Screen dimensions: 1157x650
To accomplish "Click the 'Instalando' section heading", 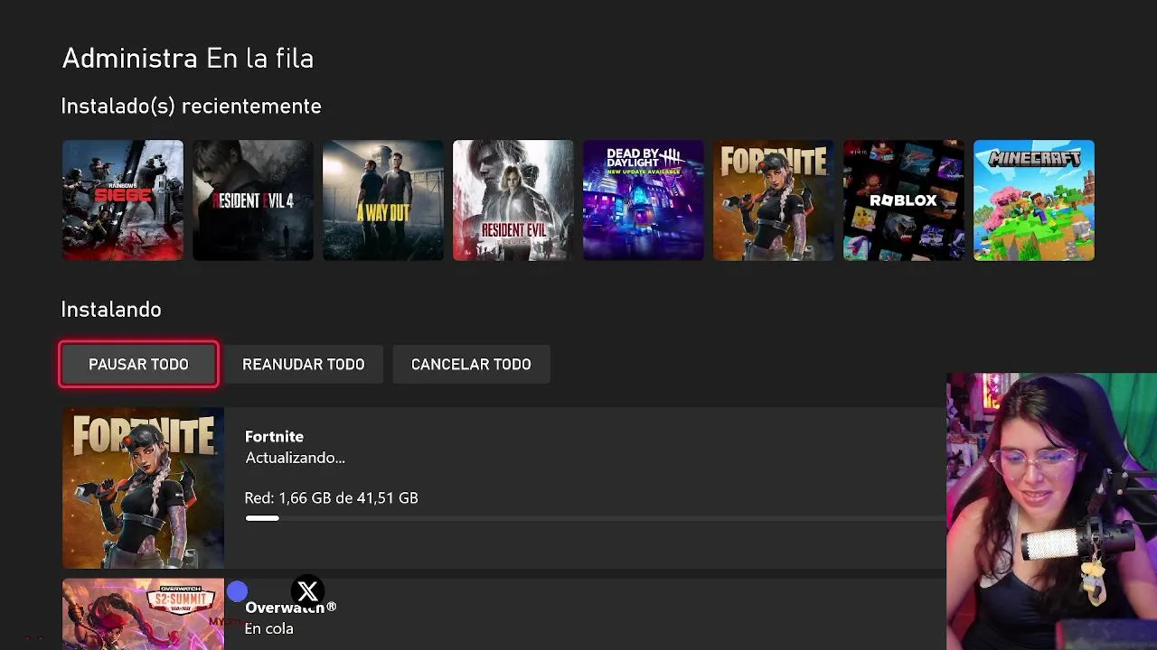I will tap(111, 310).
